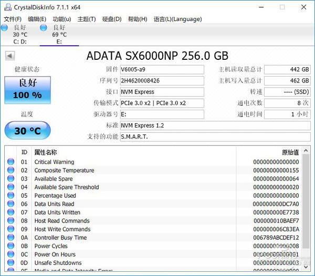Click the 原始值 column header
This screenshot has height=276, width=315.
(290, 152)
